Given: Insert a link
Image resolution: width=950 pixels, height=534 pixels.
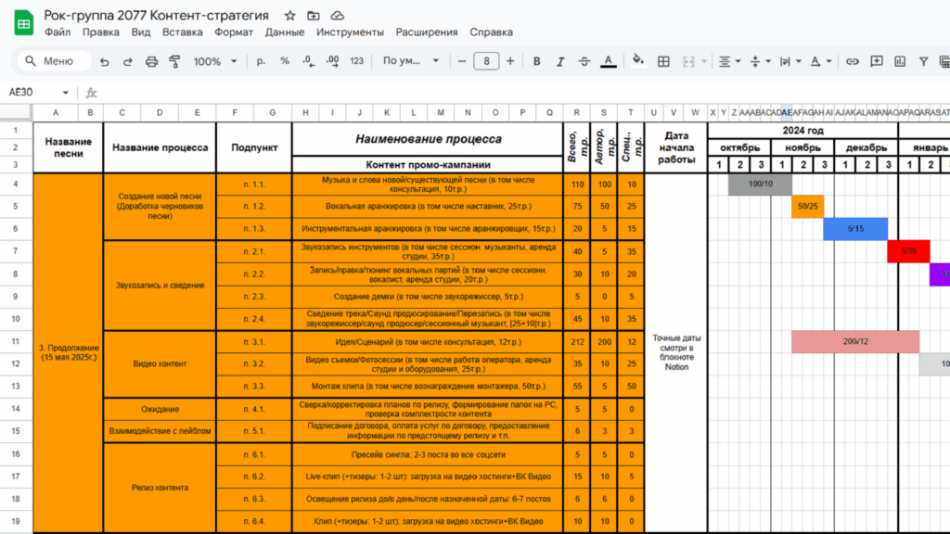Looking at the screenshot, I should click(x=853, y=61).
